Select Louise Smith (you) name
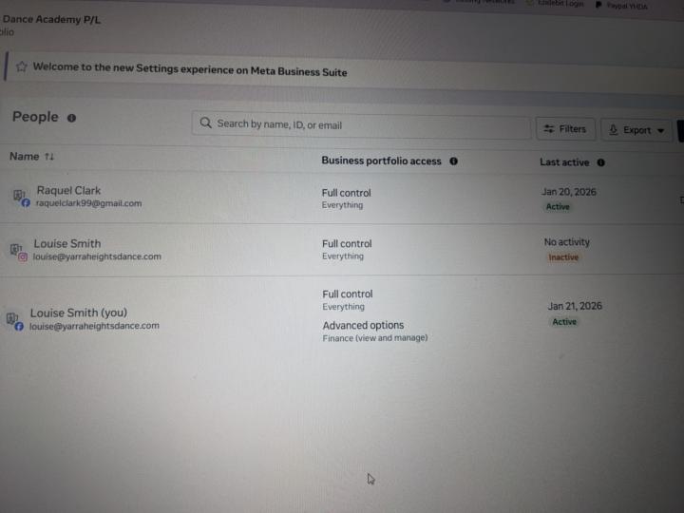The height and width of the screenshot is (513, 684). (78, 313)
